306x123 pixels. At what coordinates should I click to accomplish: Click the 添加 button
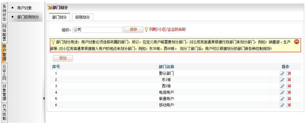point(63,58)
